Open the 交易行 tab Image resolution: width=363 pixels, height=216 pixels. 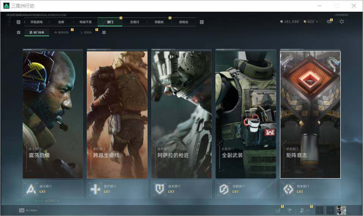coord(134,22)
